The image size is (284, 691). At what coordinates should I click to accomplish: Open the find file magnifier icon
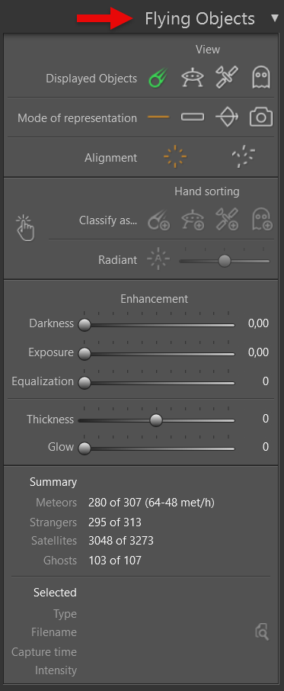(262, 632)
